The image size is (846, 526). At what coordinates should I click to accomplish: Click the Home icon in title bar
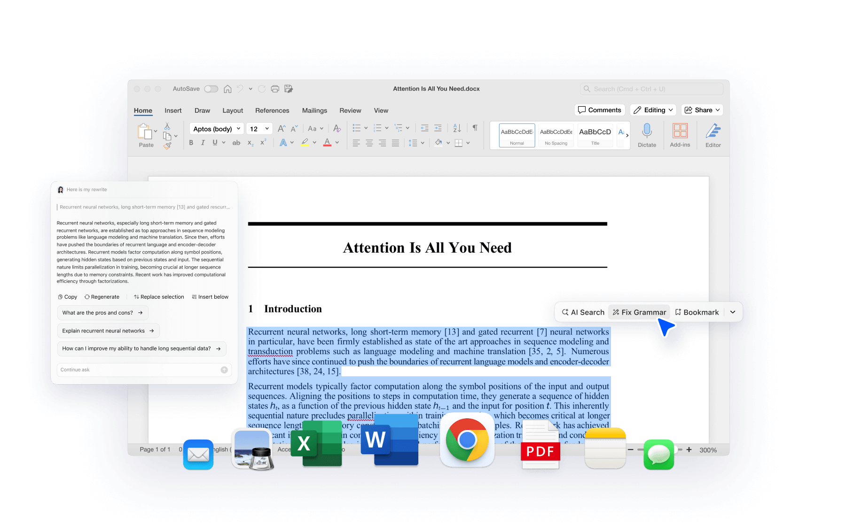pos(227,89)
